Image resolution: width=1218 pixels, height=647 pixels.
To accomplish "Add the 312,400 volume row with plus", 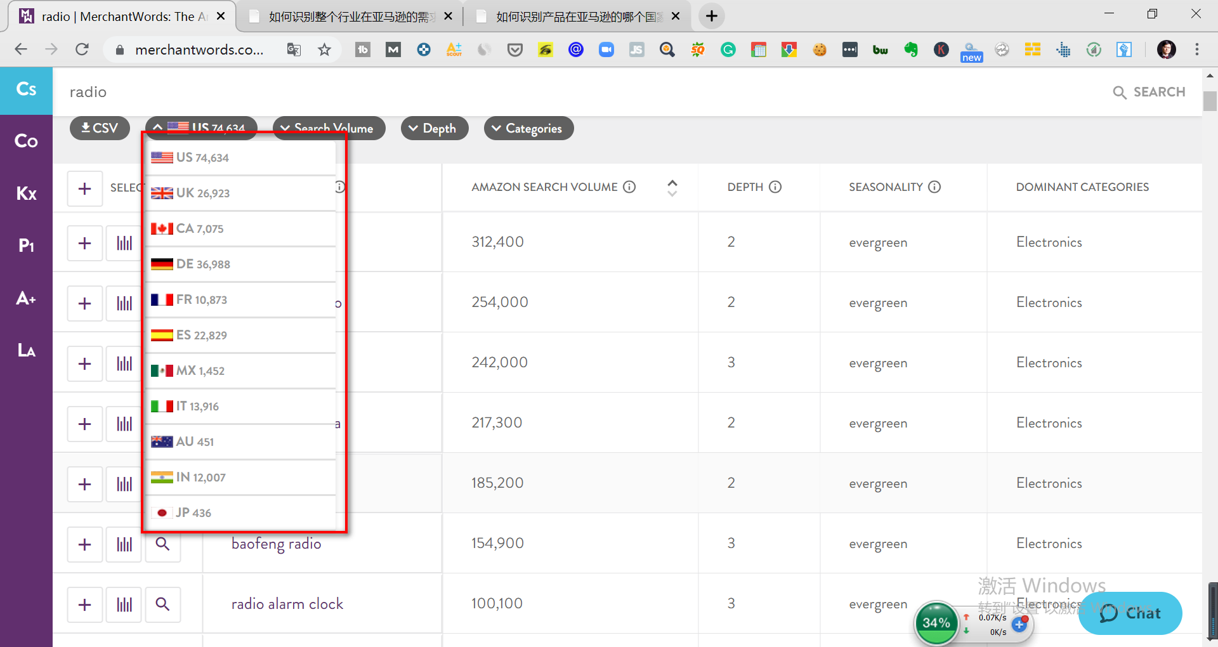I will [85, 243].
